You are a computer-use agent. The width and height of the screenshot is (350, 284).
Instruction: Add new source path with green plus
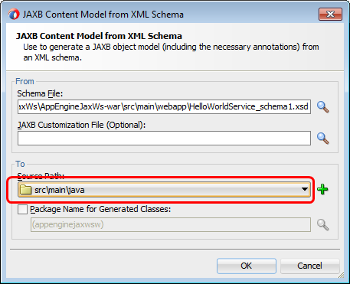(x=322, y=190)
